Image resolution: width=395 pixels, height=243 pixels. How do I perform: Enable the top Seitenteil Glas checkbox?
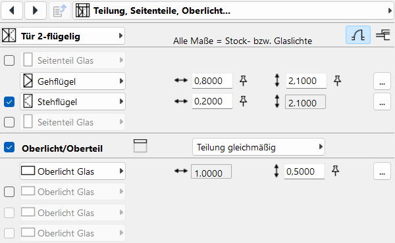tap(9, 60)
